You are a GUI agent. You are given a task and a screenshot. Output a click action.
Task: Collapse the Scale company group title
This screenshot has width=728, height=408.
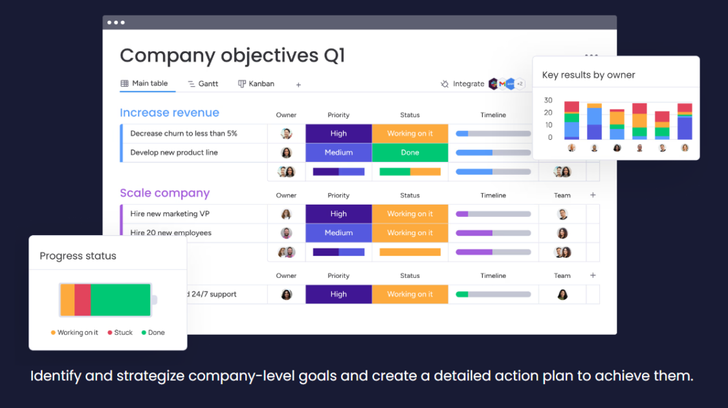click(x=165, y=193)
